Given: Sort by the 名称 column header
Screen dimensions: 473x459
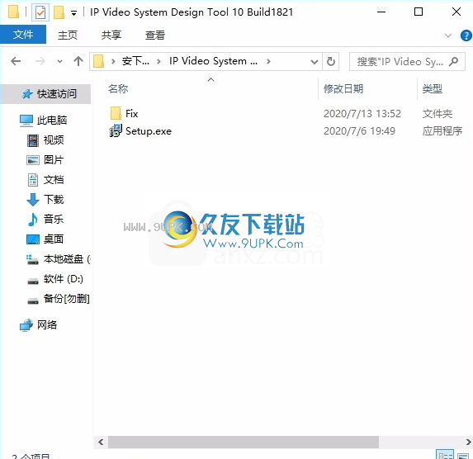Looking at the screenshot, I should coord(118,89).
